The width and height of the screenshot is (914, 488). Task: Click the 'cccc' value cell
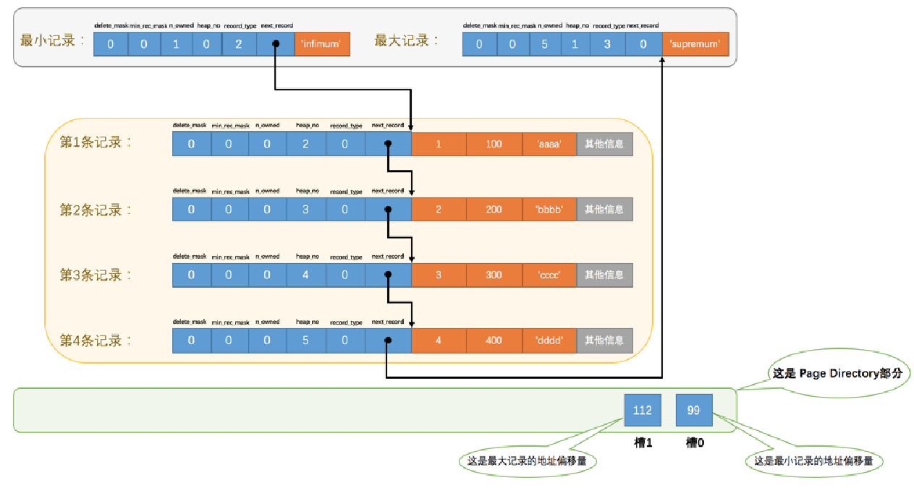549,275
